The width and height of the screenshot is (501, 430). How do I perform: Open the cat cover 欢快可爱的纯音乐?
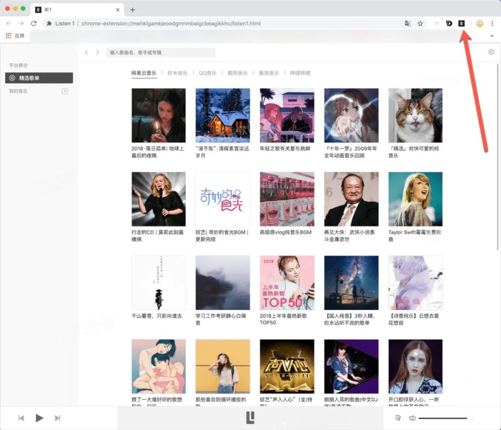pos(415,115)
